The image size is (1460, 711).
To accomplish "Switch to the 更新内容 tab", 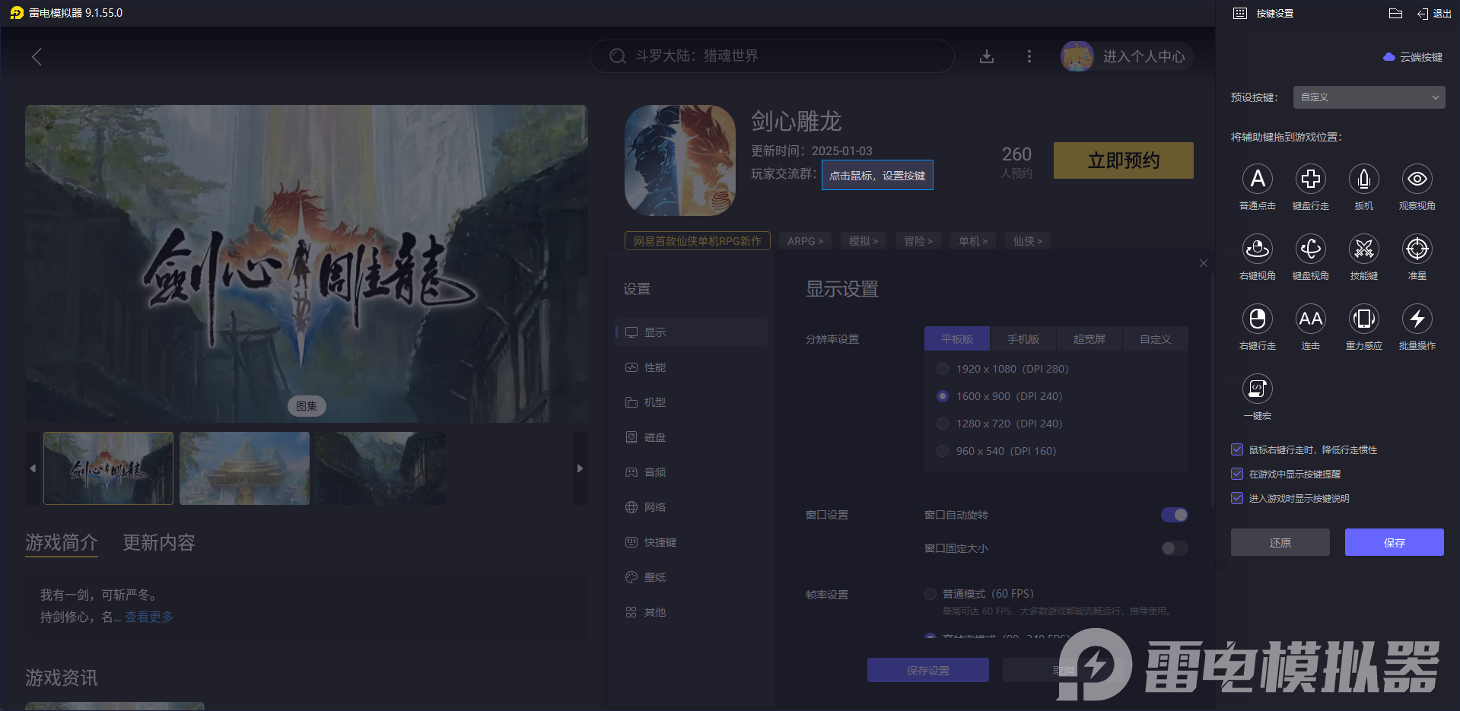I will tap(158, 543).
